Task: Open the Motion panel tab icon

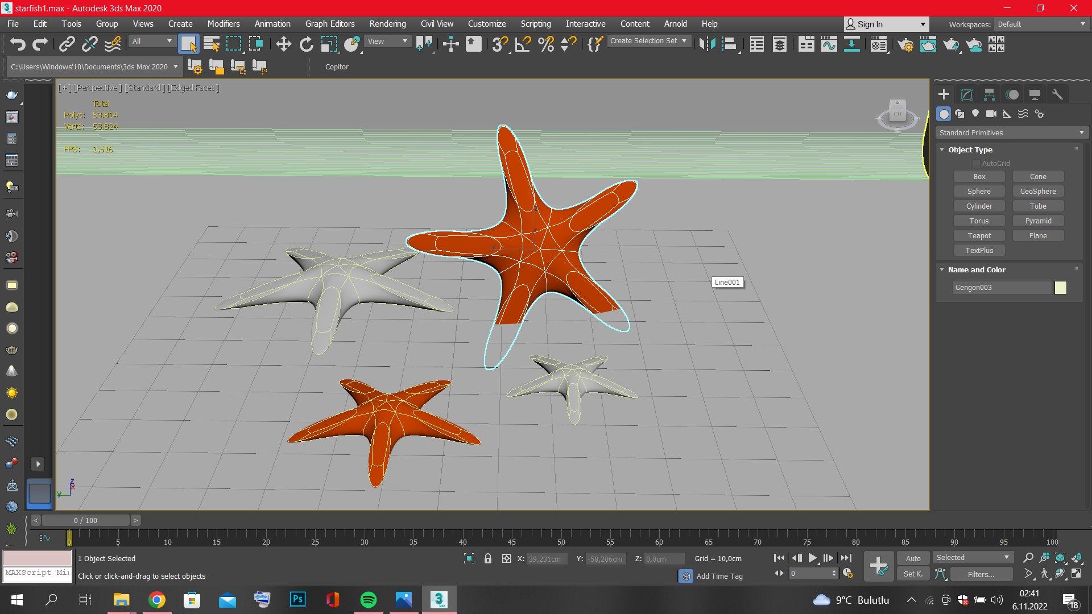Action: point(1012,94)
